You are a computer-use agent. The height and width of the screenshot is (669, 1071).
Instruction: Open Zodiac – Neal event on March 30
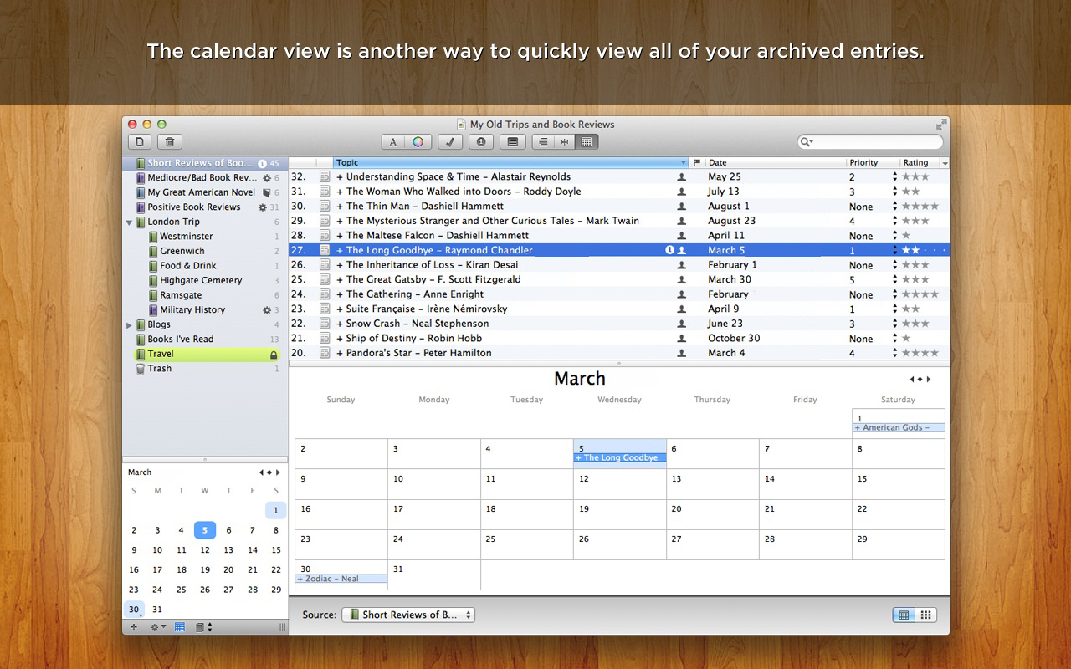pos(341,579)
